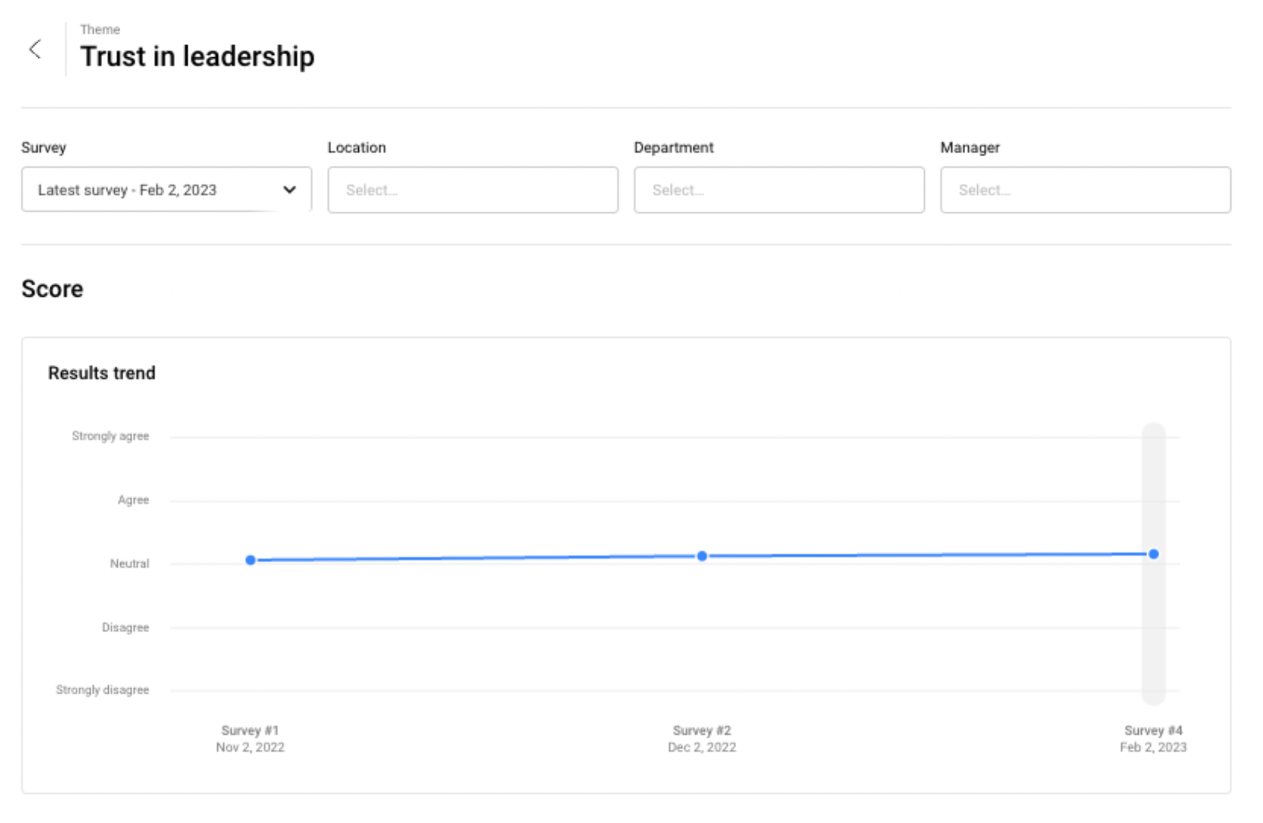The width and height of the screenshot is (1263, 823).
Task: Click the Strongly disagree axis label
Action: coord(102,690)
